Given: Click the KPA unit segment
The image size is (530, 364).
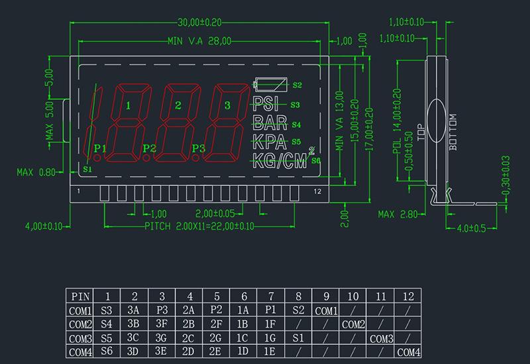Looking at the screenshot, I should point(270,141).
